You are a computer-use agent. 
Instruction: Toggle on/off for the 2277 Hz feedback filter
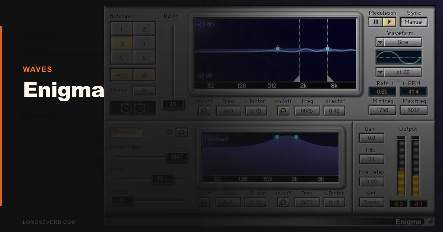click(283, 202)
